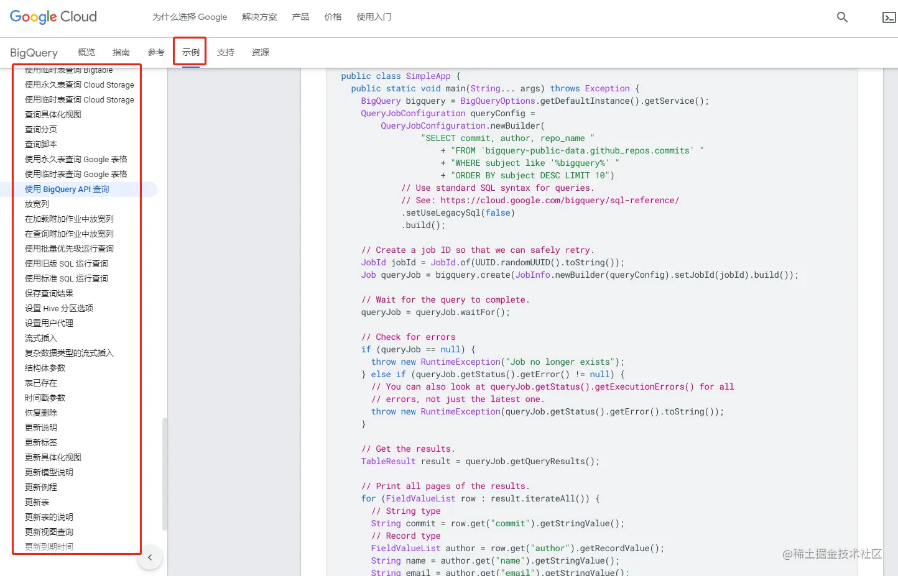The width and height of the screenshot is (898, 576).
Task: Open 使用临时表查询 Cloud Storage sample
Action: [80, 99]
